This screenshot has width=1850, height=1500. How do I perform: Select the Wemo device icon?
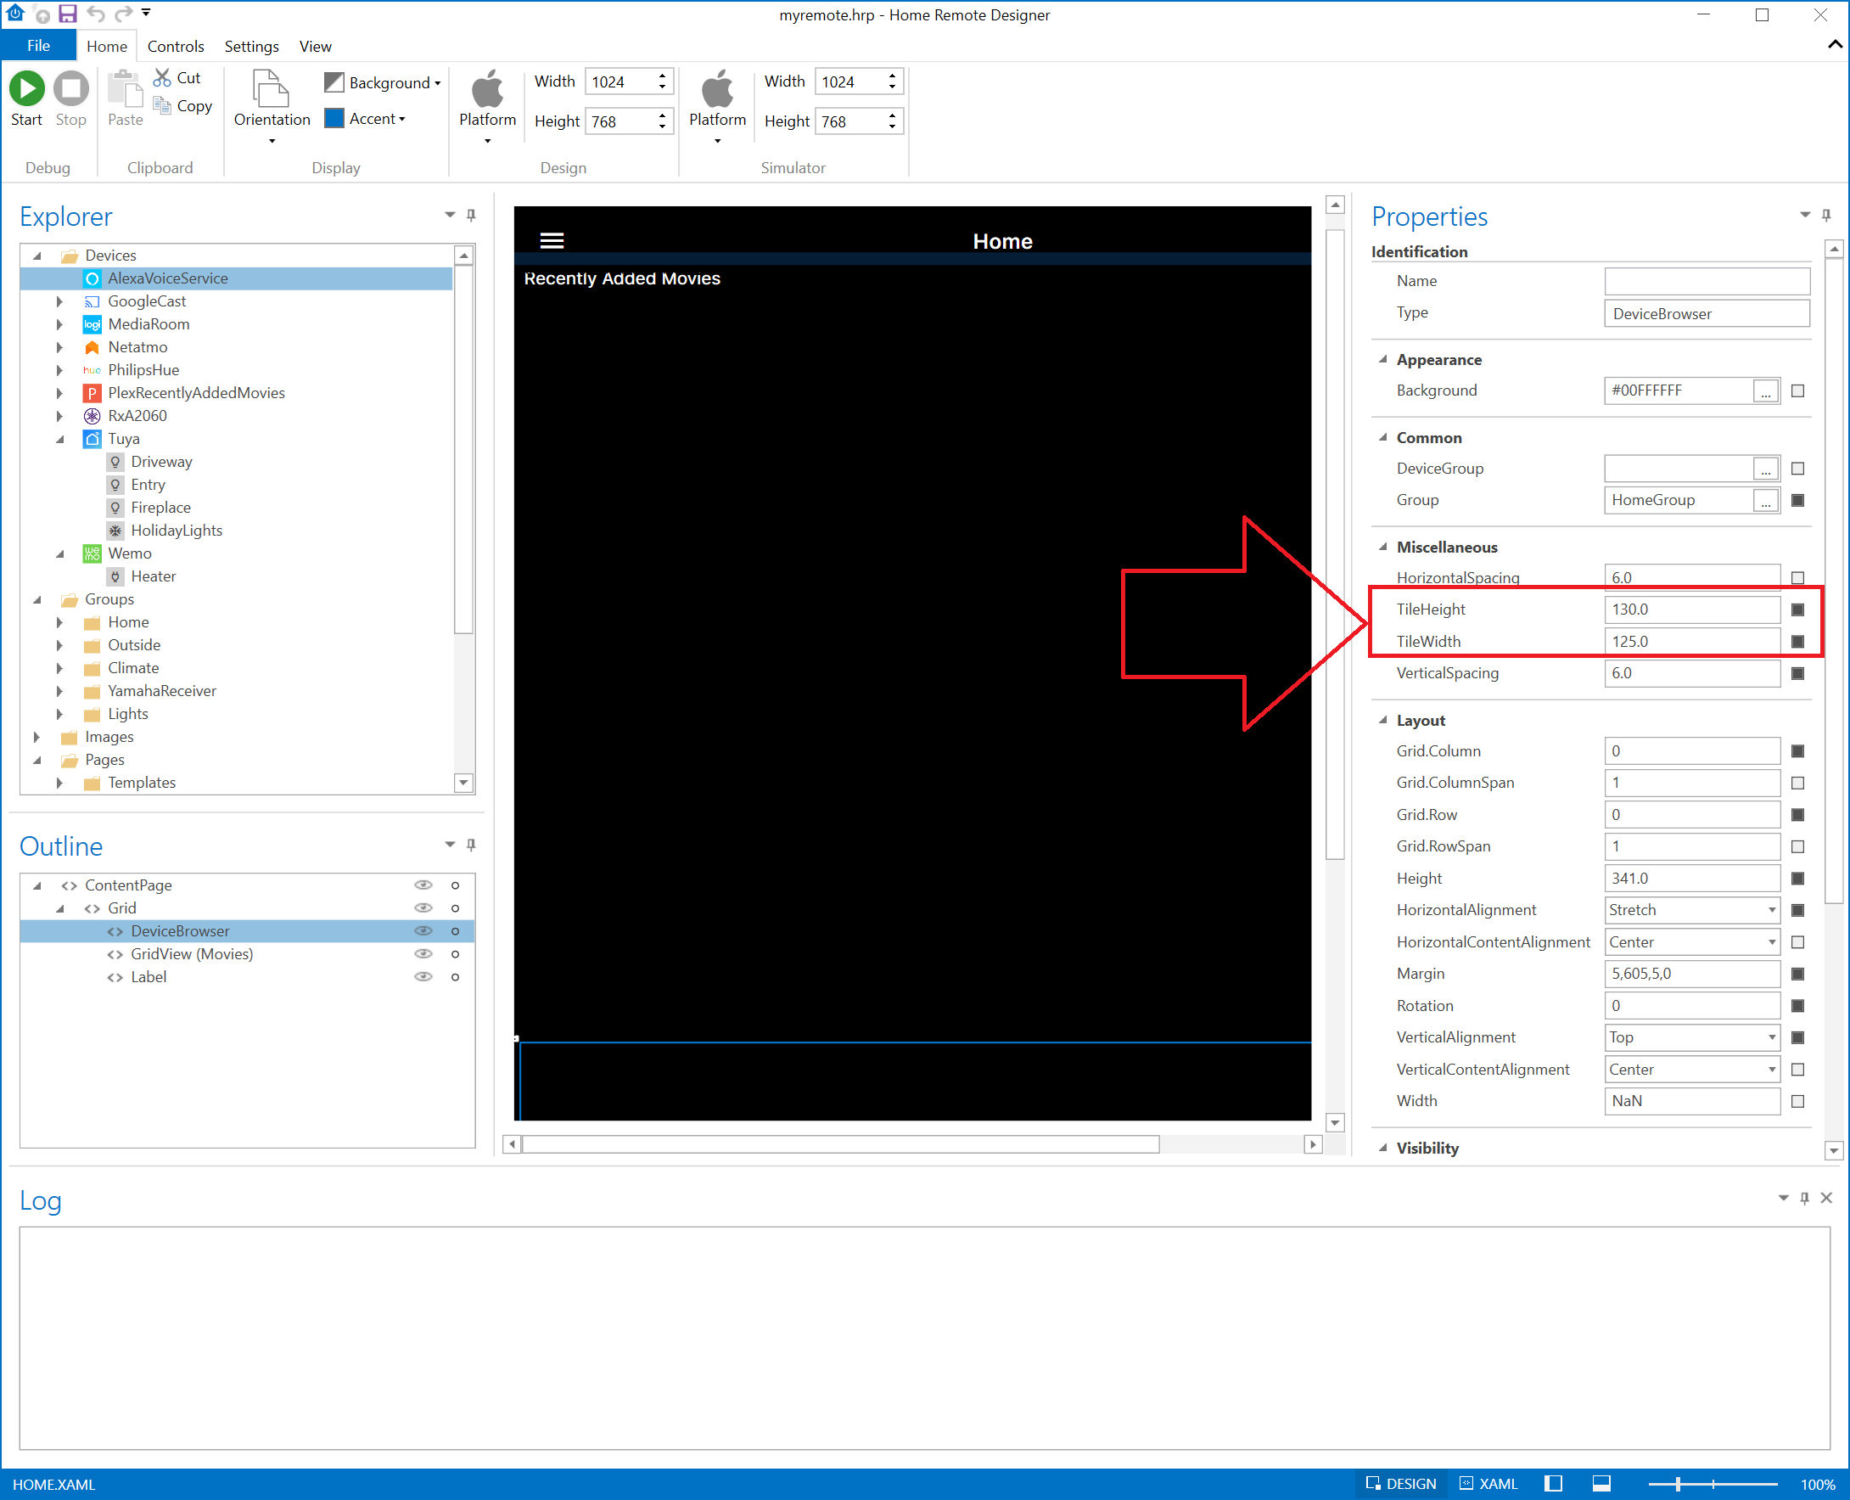coord(92,553)
